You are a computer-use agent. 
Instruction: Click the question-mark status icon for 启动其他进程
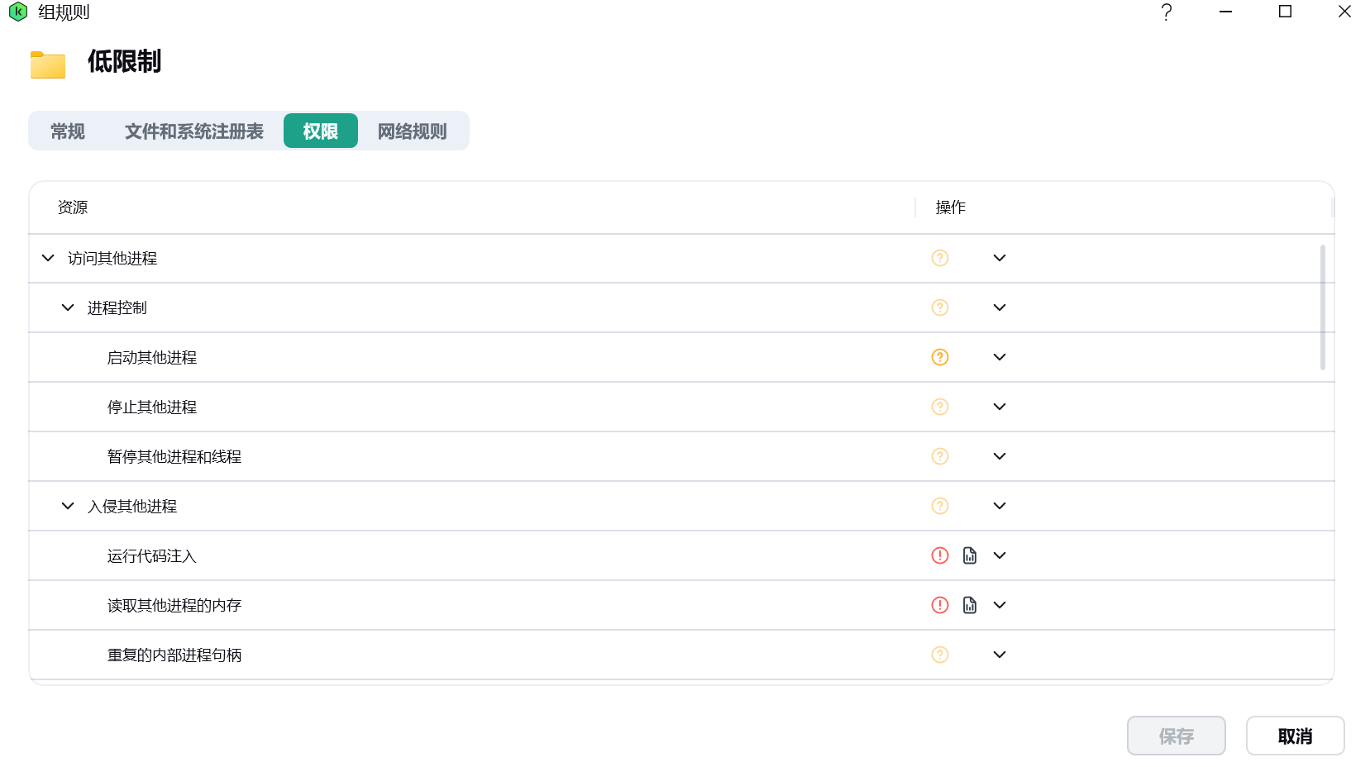pos(939,357)
